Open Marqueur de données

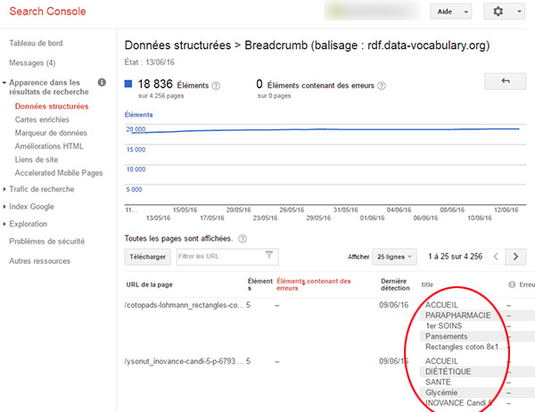pos(51,133)
